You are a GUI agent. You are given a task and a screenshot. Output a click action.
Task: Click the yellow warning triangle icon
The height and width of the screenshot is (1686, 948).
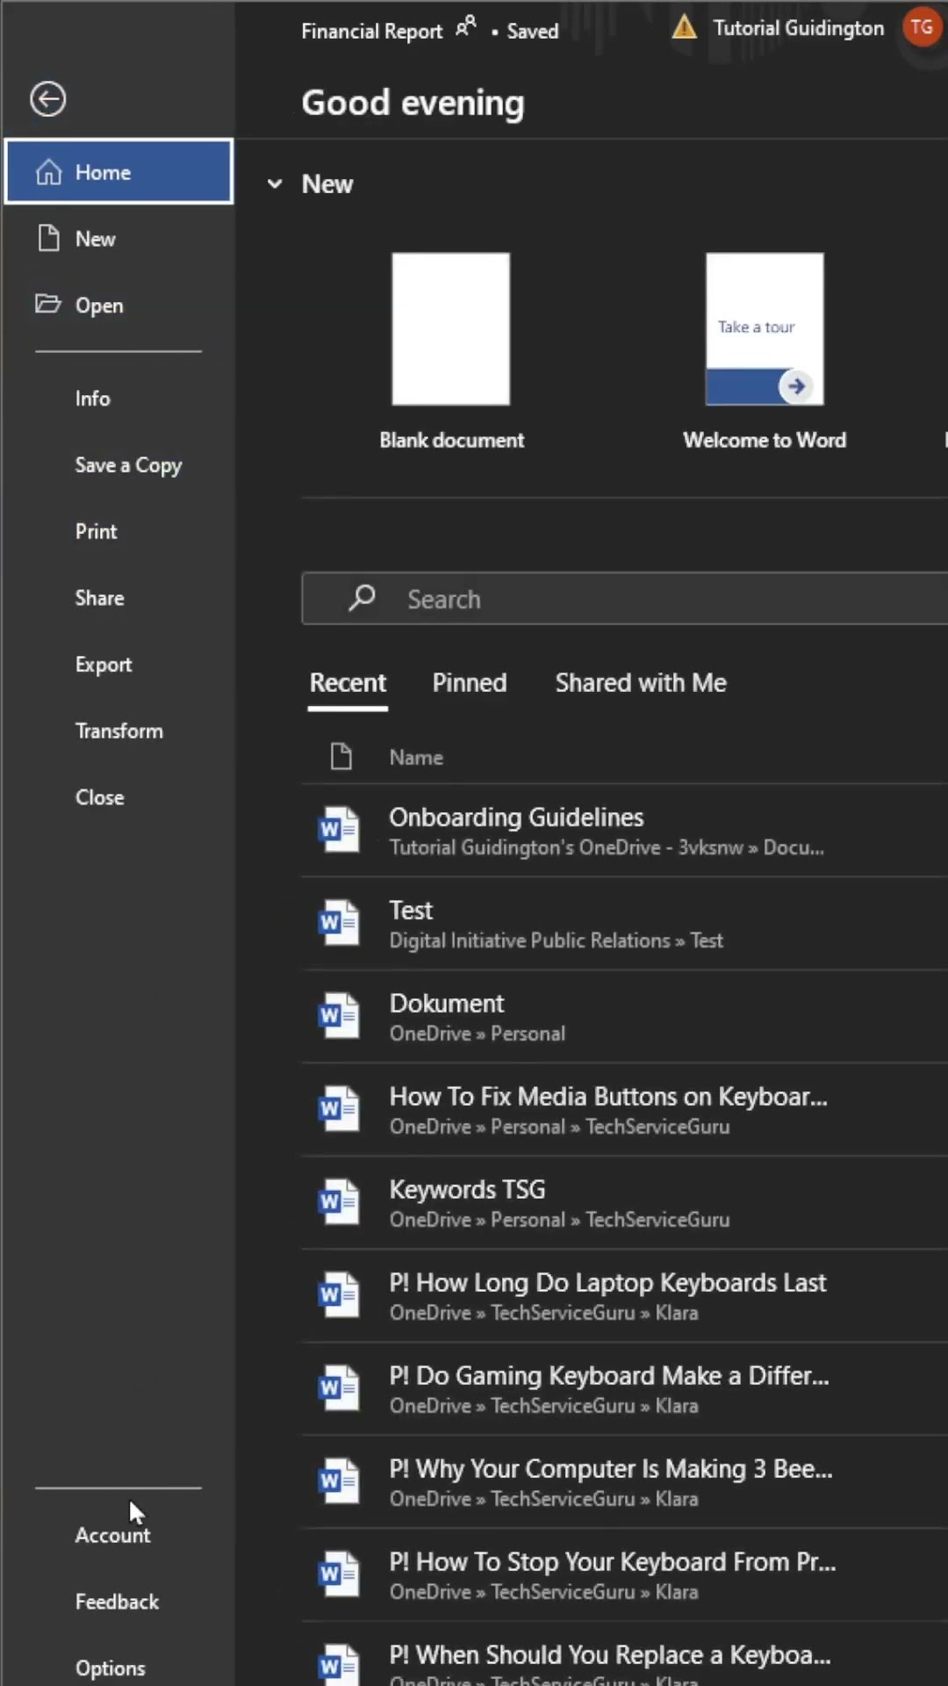(x=684, y=28)
